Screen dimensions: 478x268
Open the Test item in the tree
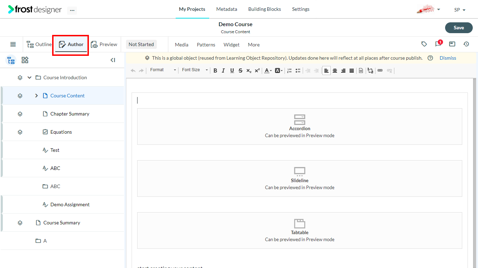click(x=55, y=150)
